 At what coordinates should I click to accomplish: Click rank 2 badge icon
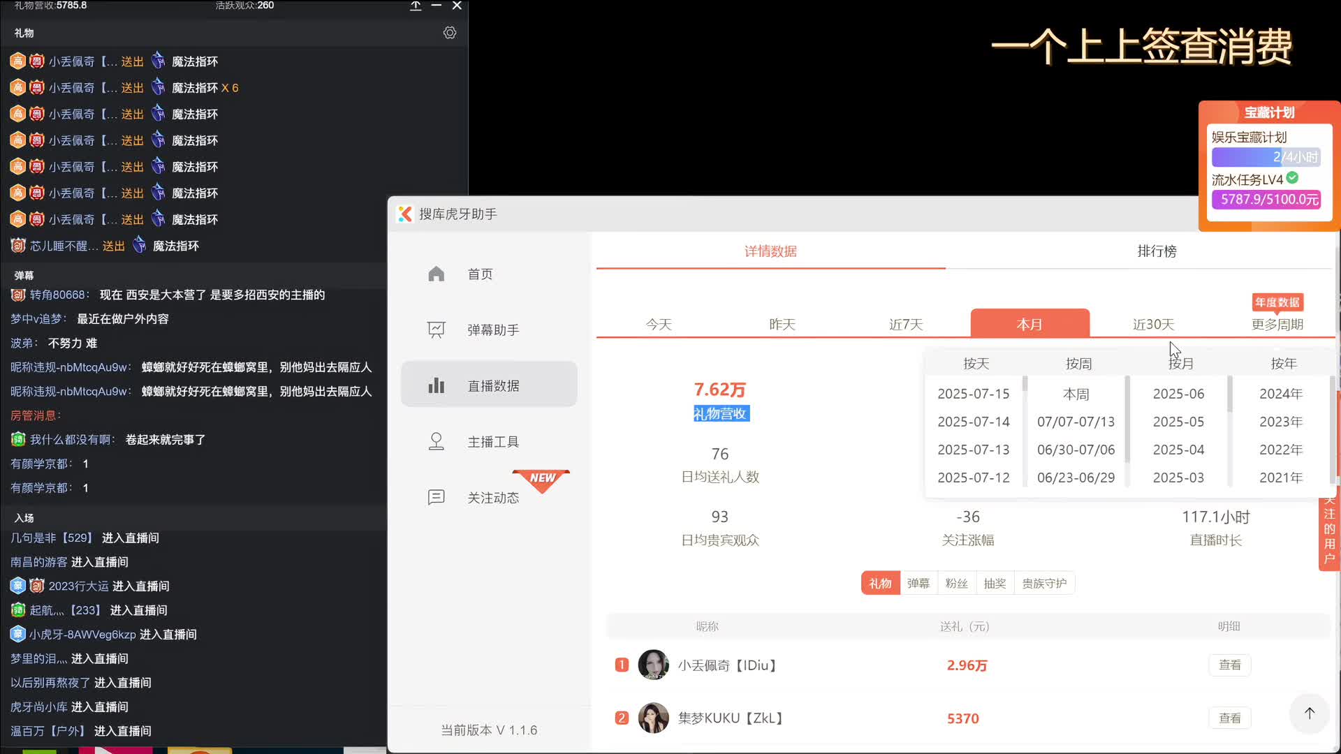coord(622,718)
